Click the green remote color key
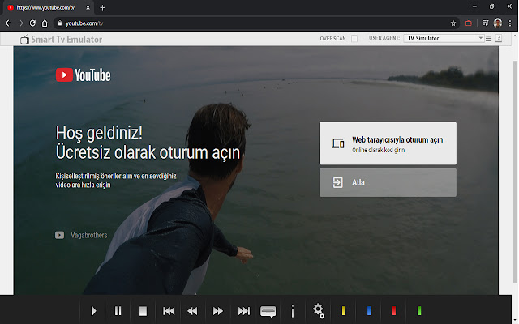 point(419,311)
